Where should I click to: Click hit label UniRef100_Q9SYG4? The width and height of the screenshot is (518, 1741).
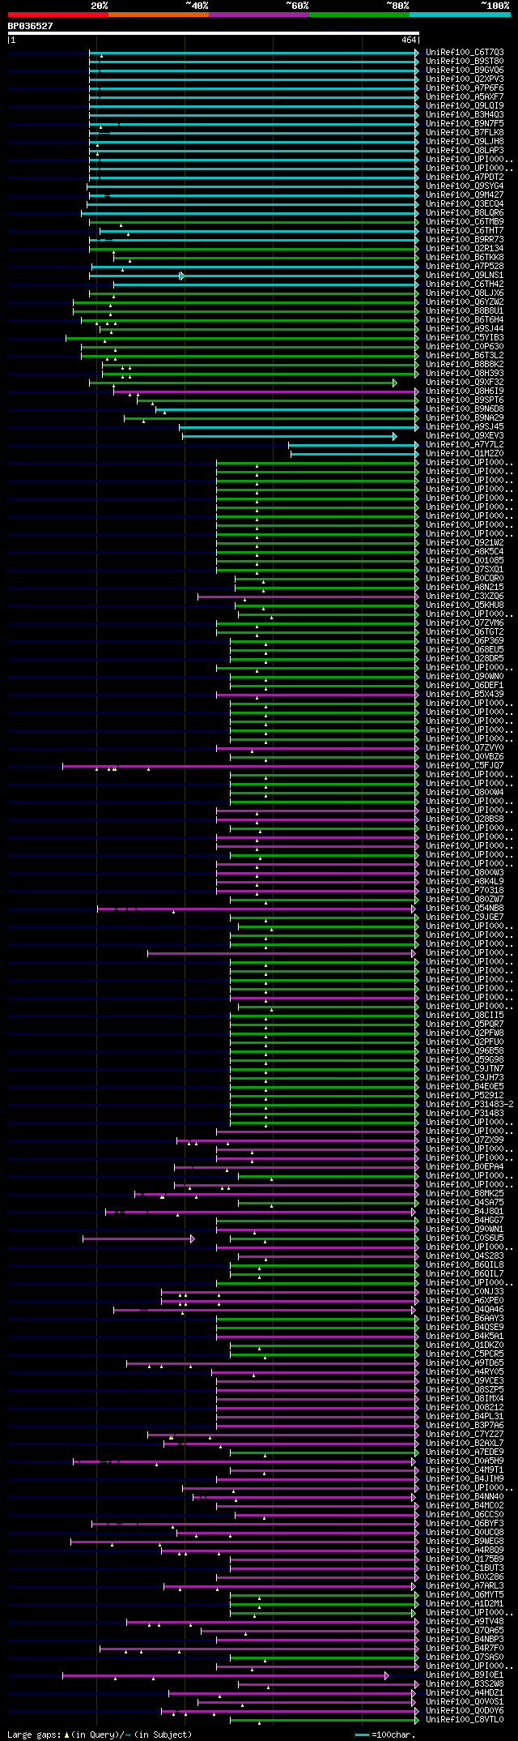pyautogui.click(x=465, y=186)
